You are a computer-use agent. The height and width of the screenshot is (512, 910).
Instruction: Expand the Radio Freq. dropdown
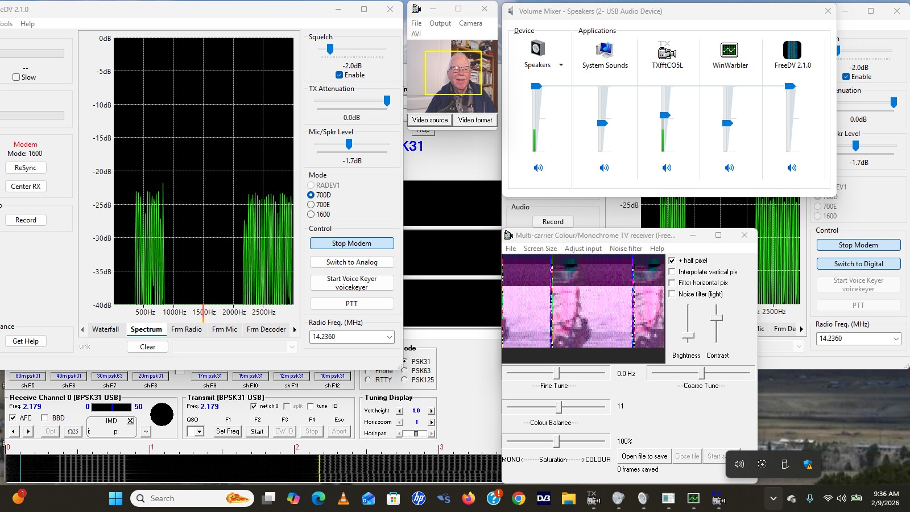click(x=390, y=337)
